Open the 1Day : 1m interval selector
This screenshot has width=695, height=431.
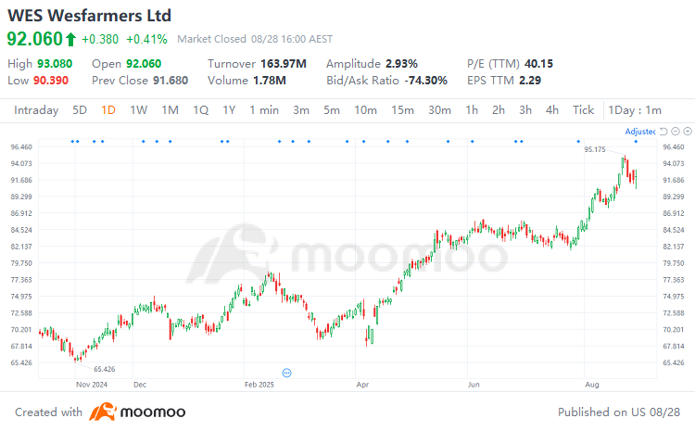tap(635, 110)
